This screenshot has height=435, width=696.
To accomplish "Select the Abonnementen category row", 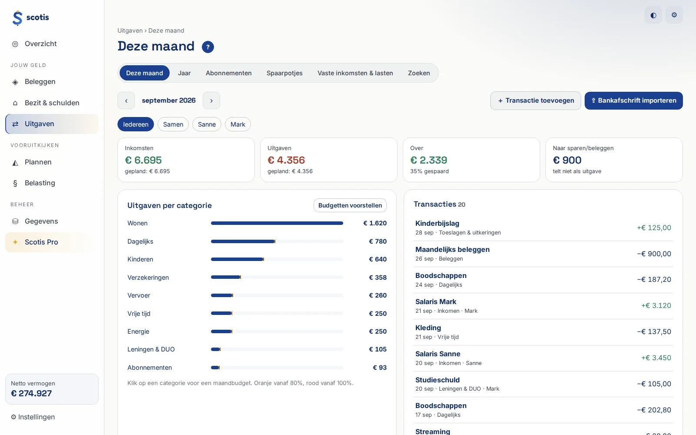I will point(257,368).
